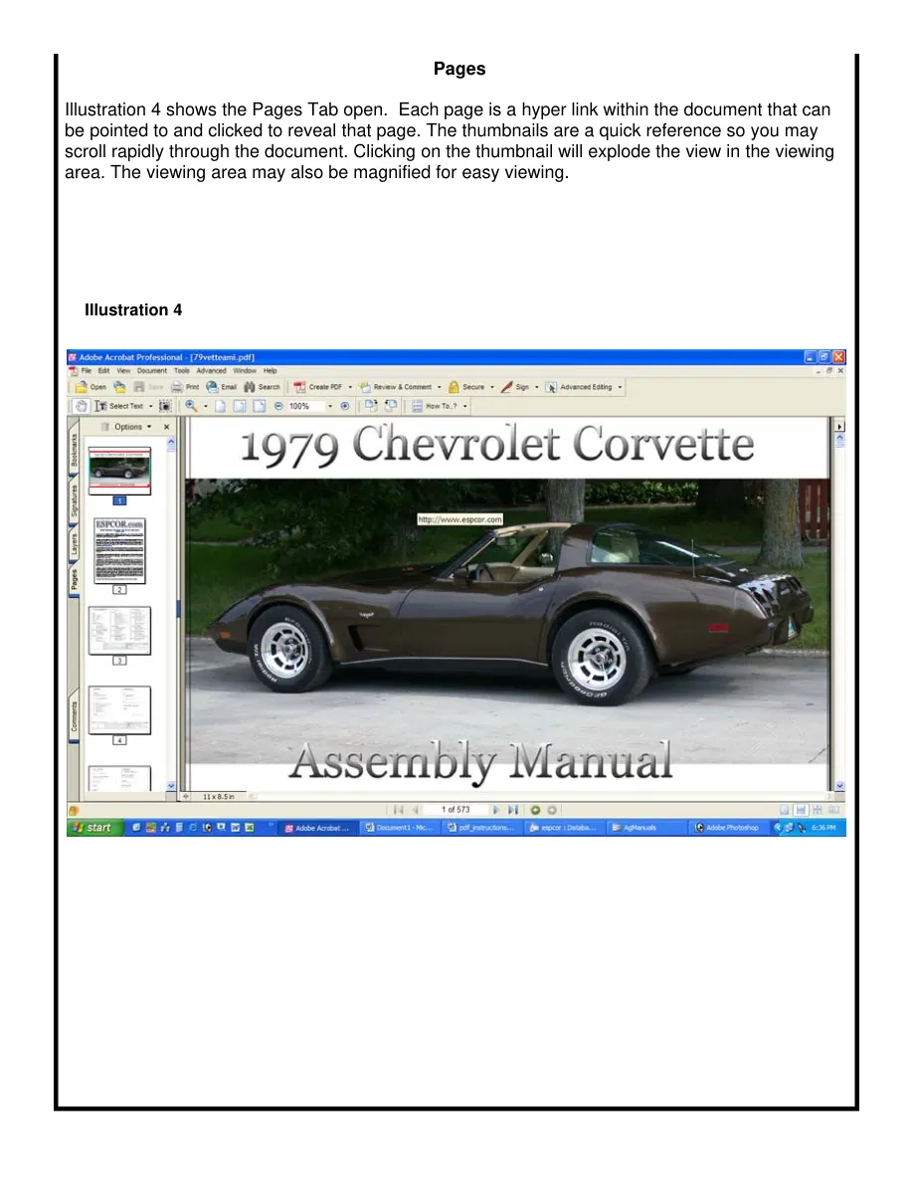Switch to Document1 Word taskbar item
The width and height of the screenshot is (913, 1182).
(399, 828)
